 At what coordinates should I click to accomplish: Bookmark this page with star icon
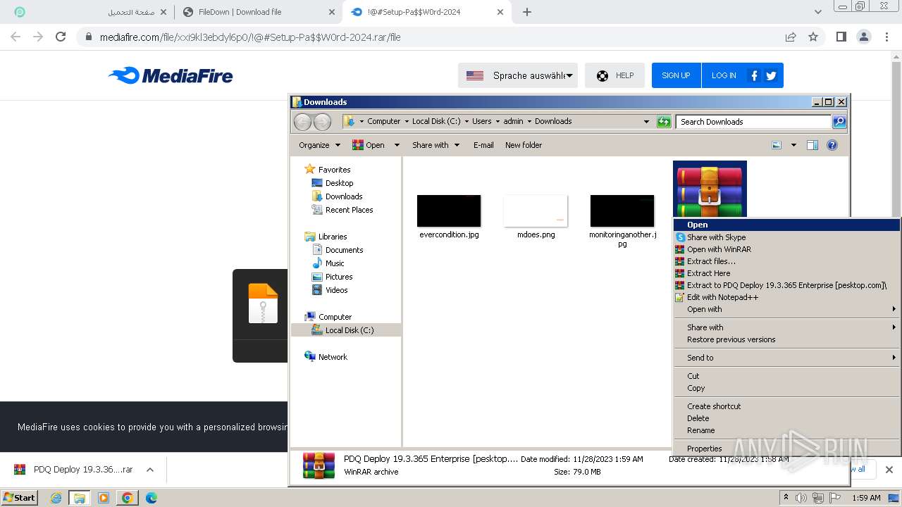point(813,37)
